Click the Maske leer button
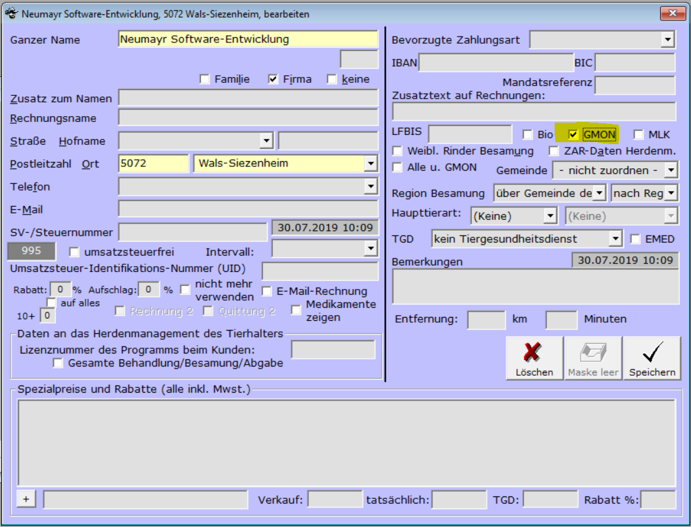 click(x=593, y=358)
